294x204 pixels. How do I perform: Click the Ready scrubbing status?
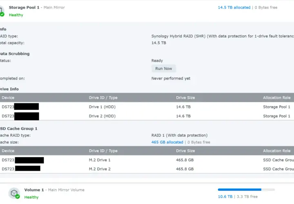(x=157, y=61)
